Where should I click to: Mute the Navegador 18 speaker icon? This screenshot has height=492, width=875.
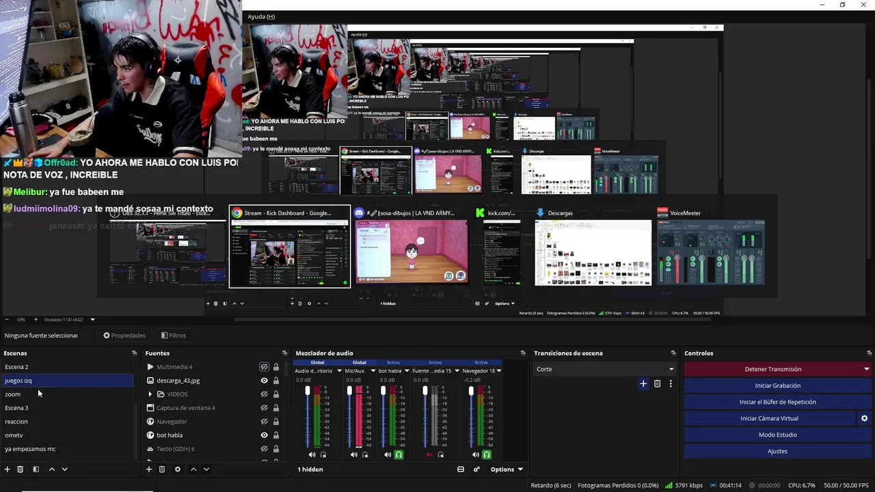pos(475,454)
